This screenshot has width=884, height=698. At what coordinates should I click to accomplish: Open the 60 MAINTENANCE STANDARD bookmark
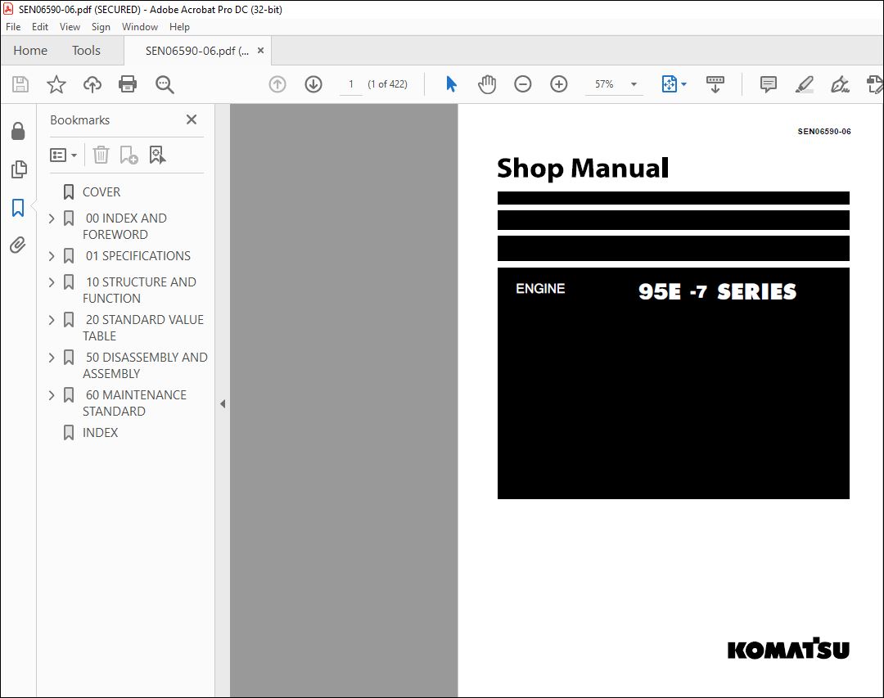click(x=135, y=403)
